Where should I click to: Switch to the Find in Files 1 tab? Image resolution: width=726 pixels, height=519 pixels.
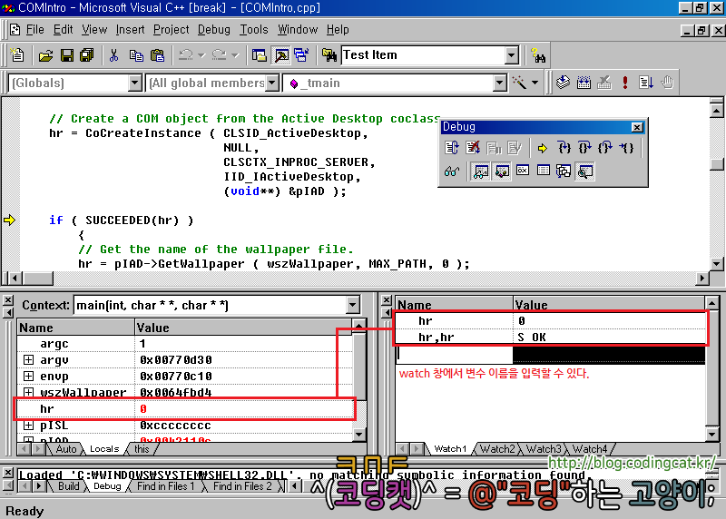[x=165, y=486]
